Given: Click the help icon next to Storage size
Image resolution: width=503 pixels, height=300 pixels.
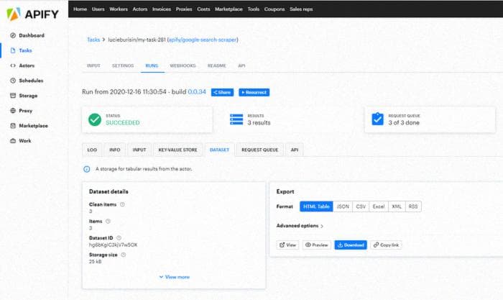Looking at the screenshot, I should tap(123, 254).
